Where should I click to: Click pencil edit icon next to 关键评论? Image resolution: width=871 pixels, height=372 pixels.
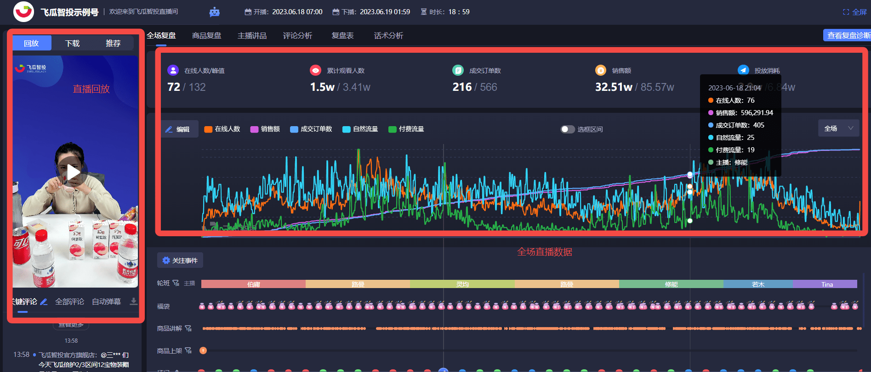pos(44,301)
